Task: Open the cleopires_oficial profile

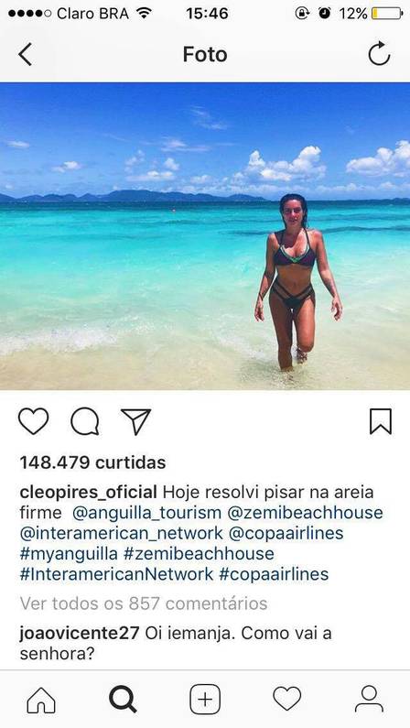Action: 88,493
